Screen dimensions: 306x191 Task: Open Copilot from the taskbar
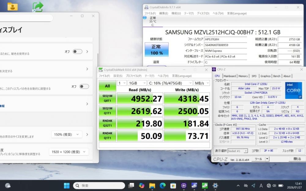[141, 185]
